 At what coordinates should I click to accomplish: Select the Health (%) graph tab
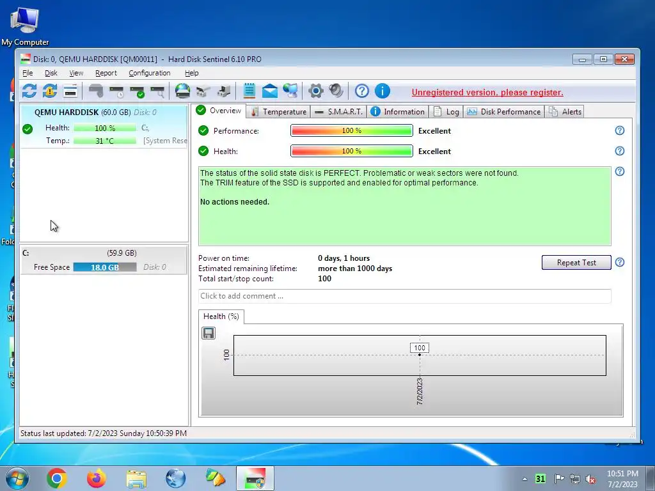pyautogui.click(x=221, y=316)
